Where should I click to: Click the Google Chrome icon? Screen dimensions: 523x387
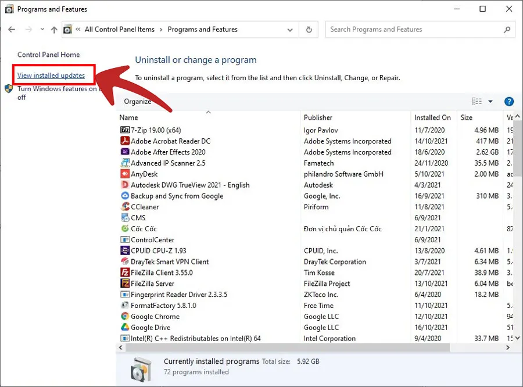125,316
